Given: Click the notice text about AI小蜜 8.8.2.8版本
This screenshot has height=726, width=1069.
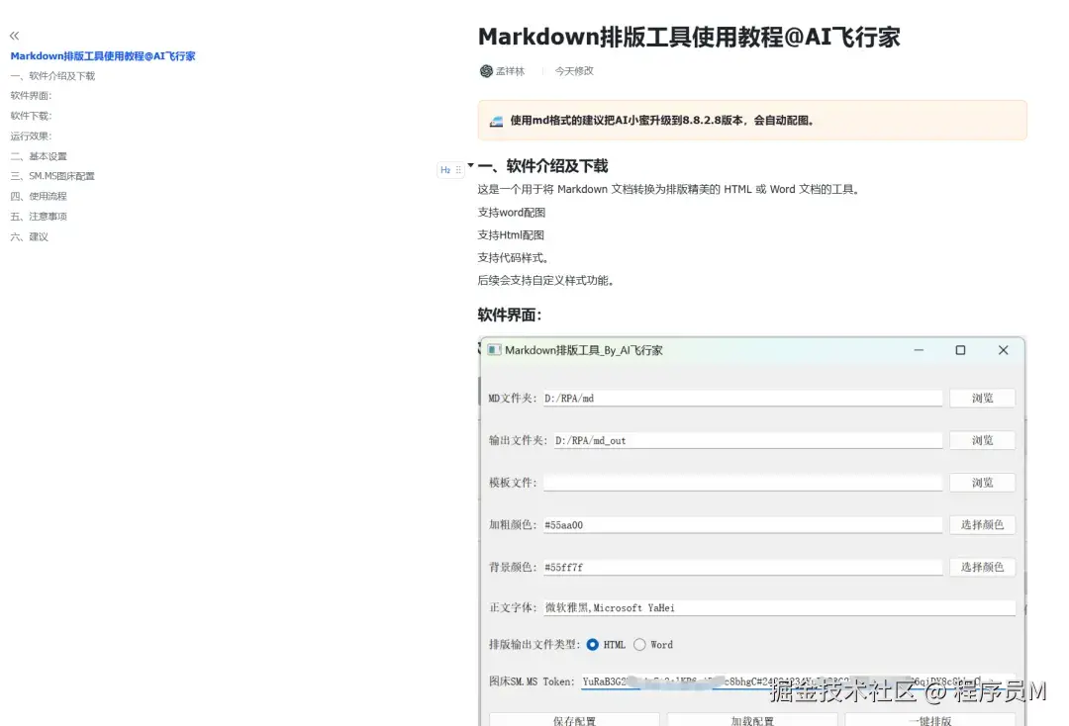Looking at the screenshot, I should click(x=662, y=121).
